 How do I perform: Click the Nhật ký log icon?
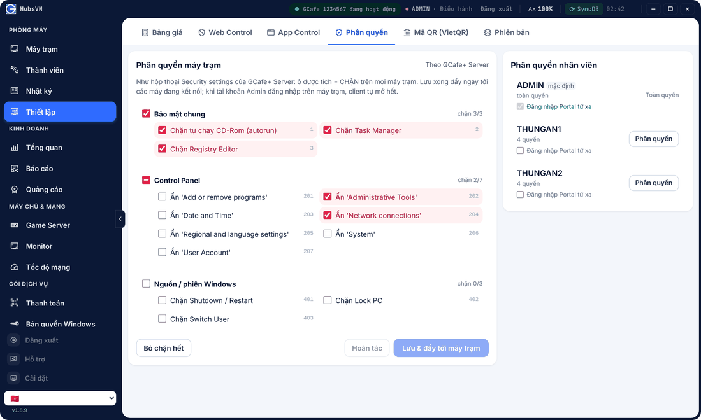[15, 90]
